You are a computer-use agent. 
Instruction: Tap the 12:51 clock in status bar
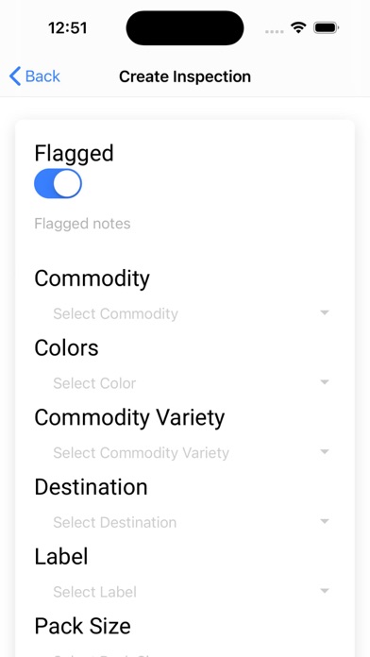point(67,28)
